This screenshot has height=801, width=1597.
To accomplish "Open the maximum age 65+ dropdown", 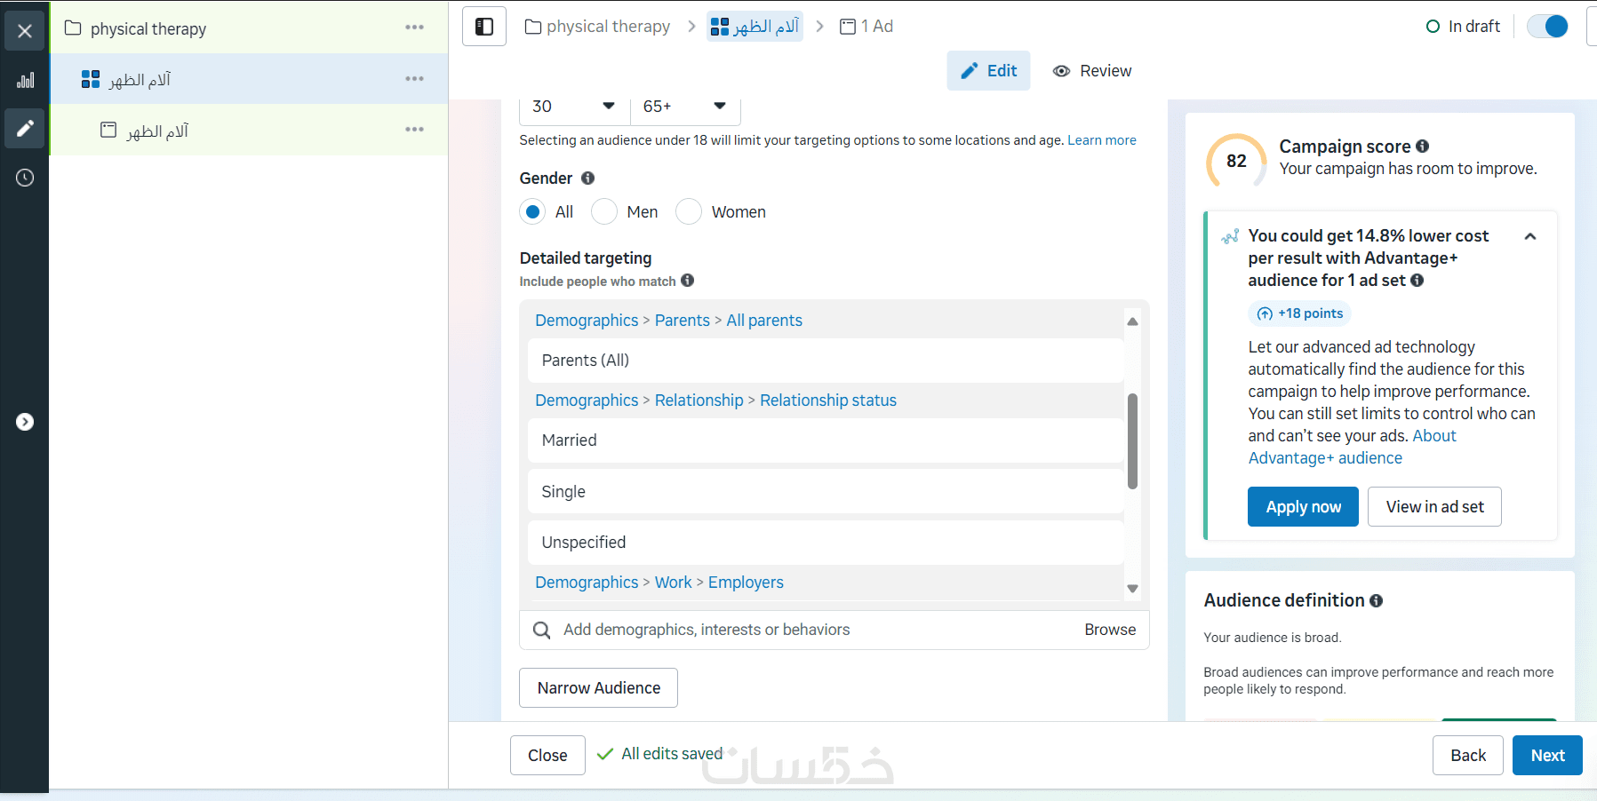I will pyautogui.click(x=685, y=107).
